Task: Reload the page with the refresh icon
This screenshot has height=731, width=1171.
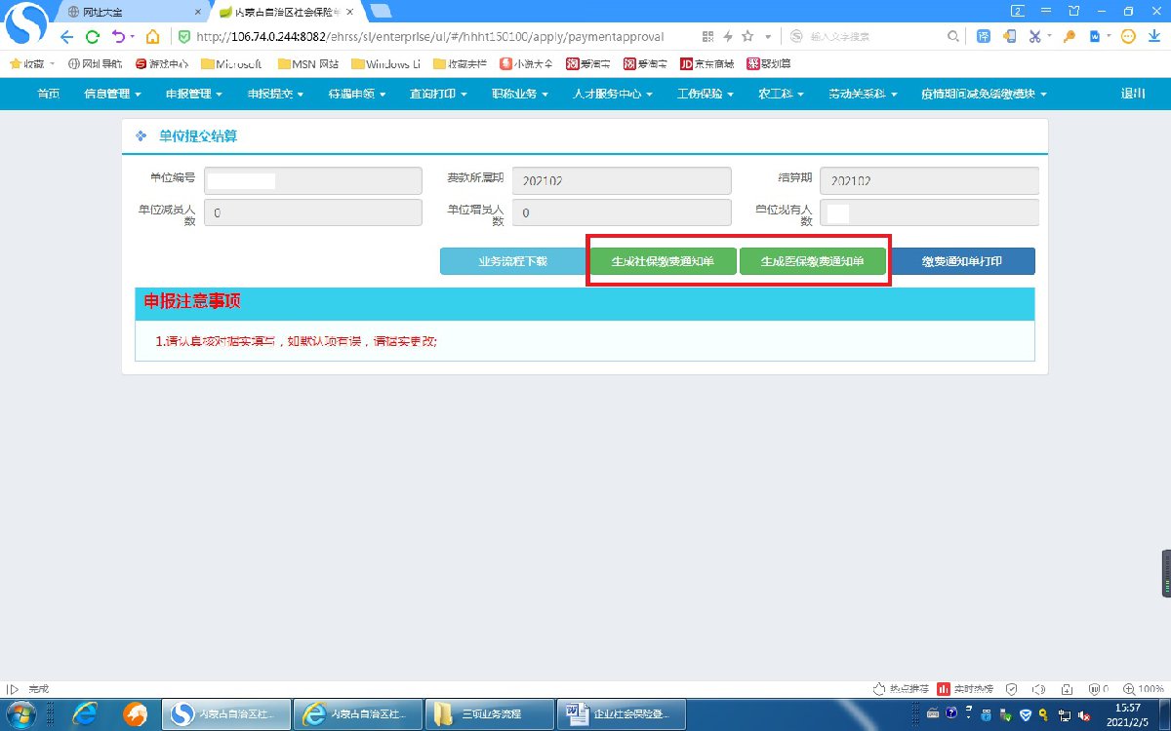Action: (x=93, y=37)
